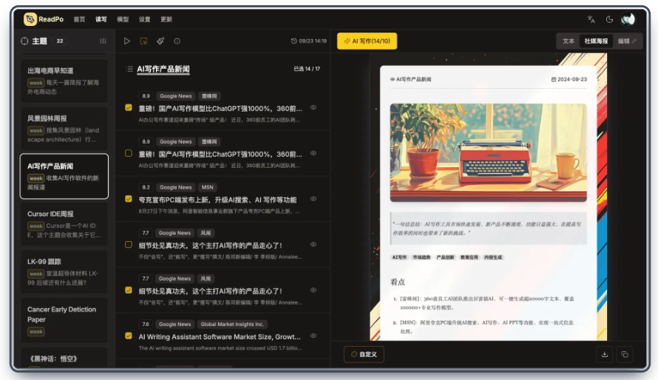
Task: Open the 模型 menu
Action: pyautogui.click(x=123, y=19)
